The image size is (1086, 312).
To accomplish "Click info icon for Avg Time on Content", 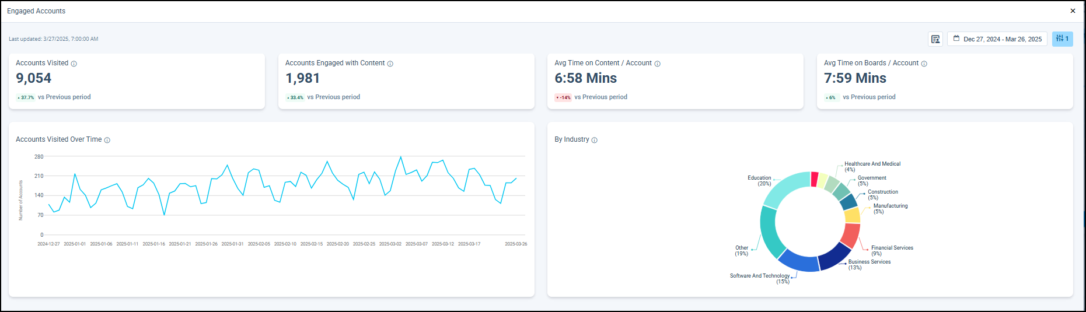I will pyautogui.click(x=658, y=64).
